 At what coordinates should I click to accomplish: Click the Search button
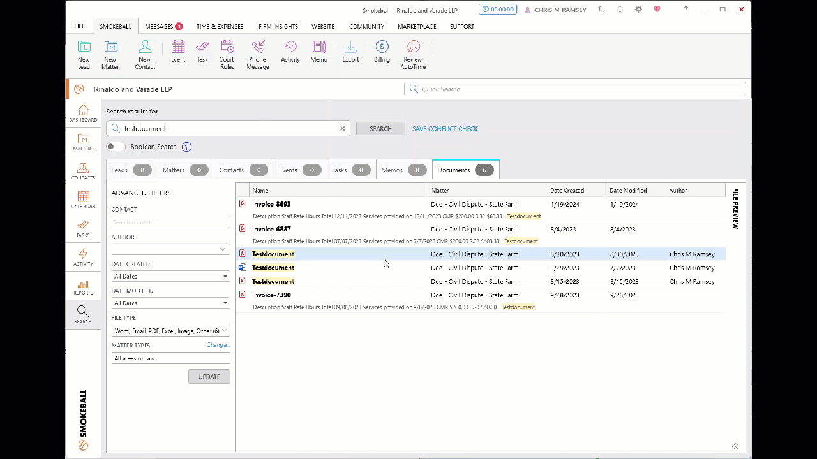point(380,128)
